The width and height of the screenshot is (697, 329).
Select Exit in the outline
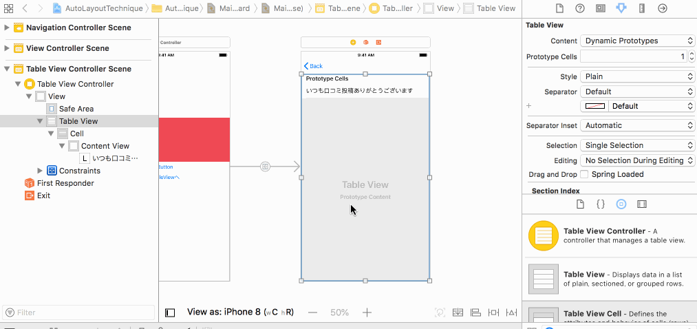point(37,195)
